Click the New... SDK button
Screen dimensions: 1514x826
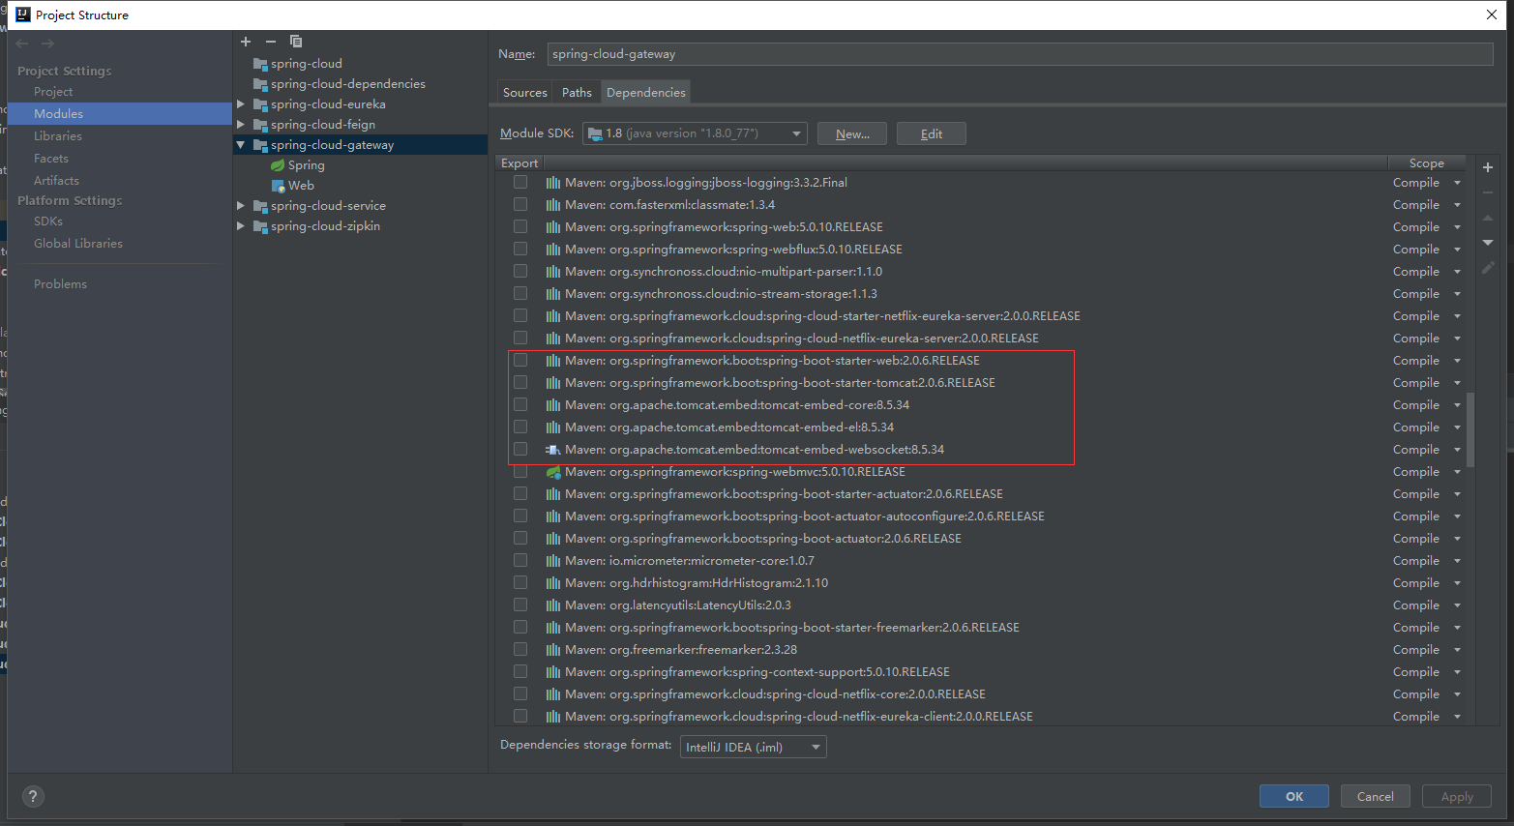[x=852, y=133]
